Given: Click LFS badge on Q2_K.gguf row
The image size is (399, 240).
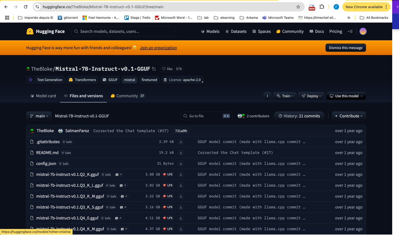Looking at the screenshot, I should click(168, 174).
